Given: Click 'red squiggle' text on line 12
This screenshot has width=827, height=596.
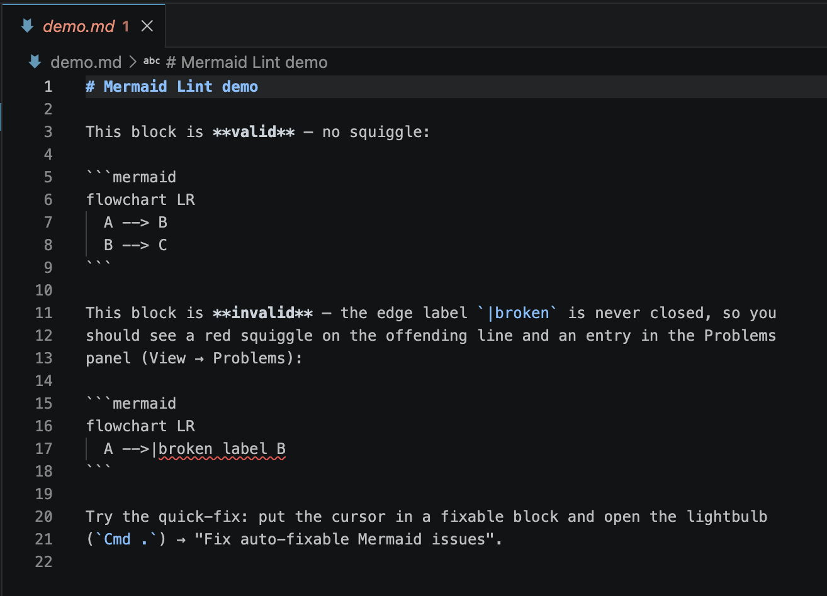Looking at the screenshot, I should tap(259, 335).
